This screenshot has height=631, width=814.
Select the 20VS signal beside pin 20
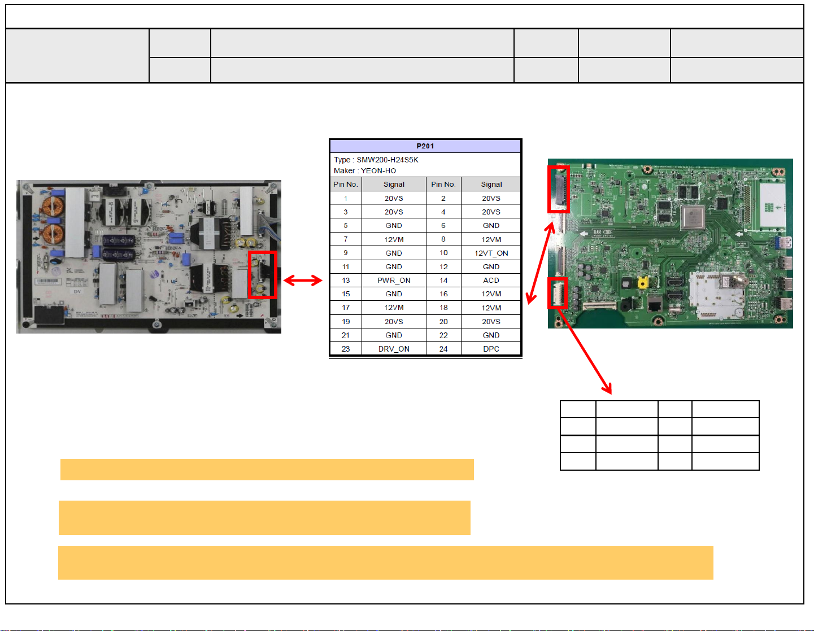(x=491, y=322)
